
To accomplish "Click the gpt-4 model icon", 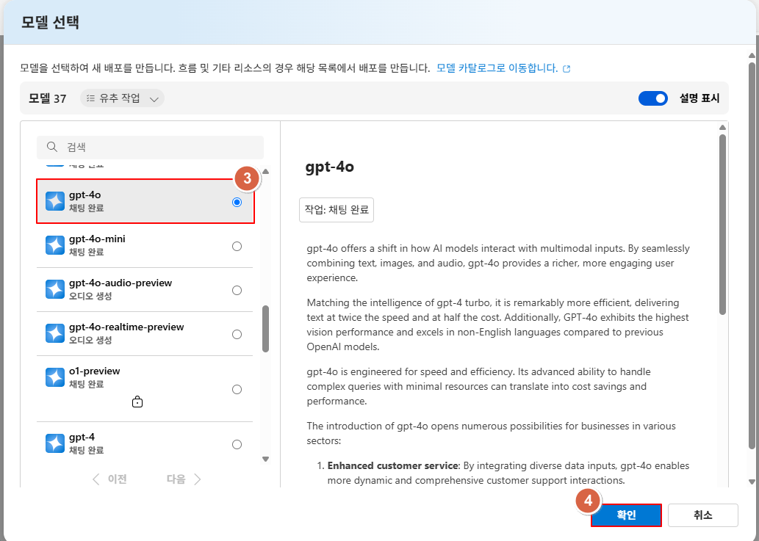I will 54,443.
